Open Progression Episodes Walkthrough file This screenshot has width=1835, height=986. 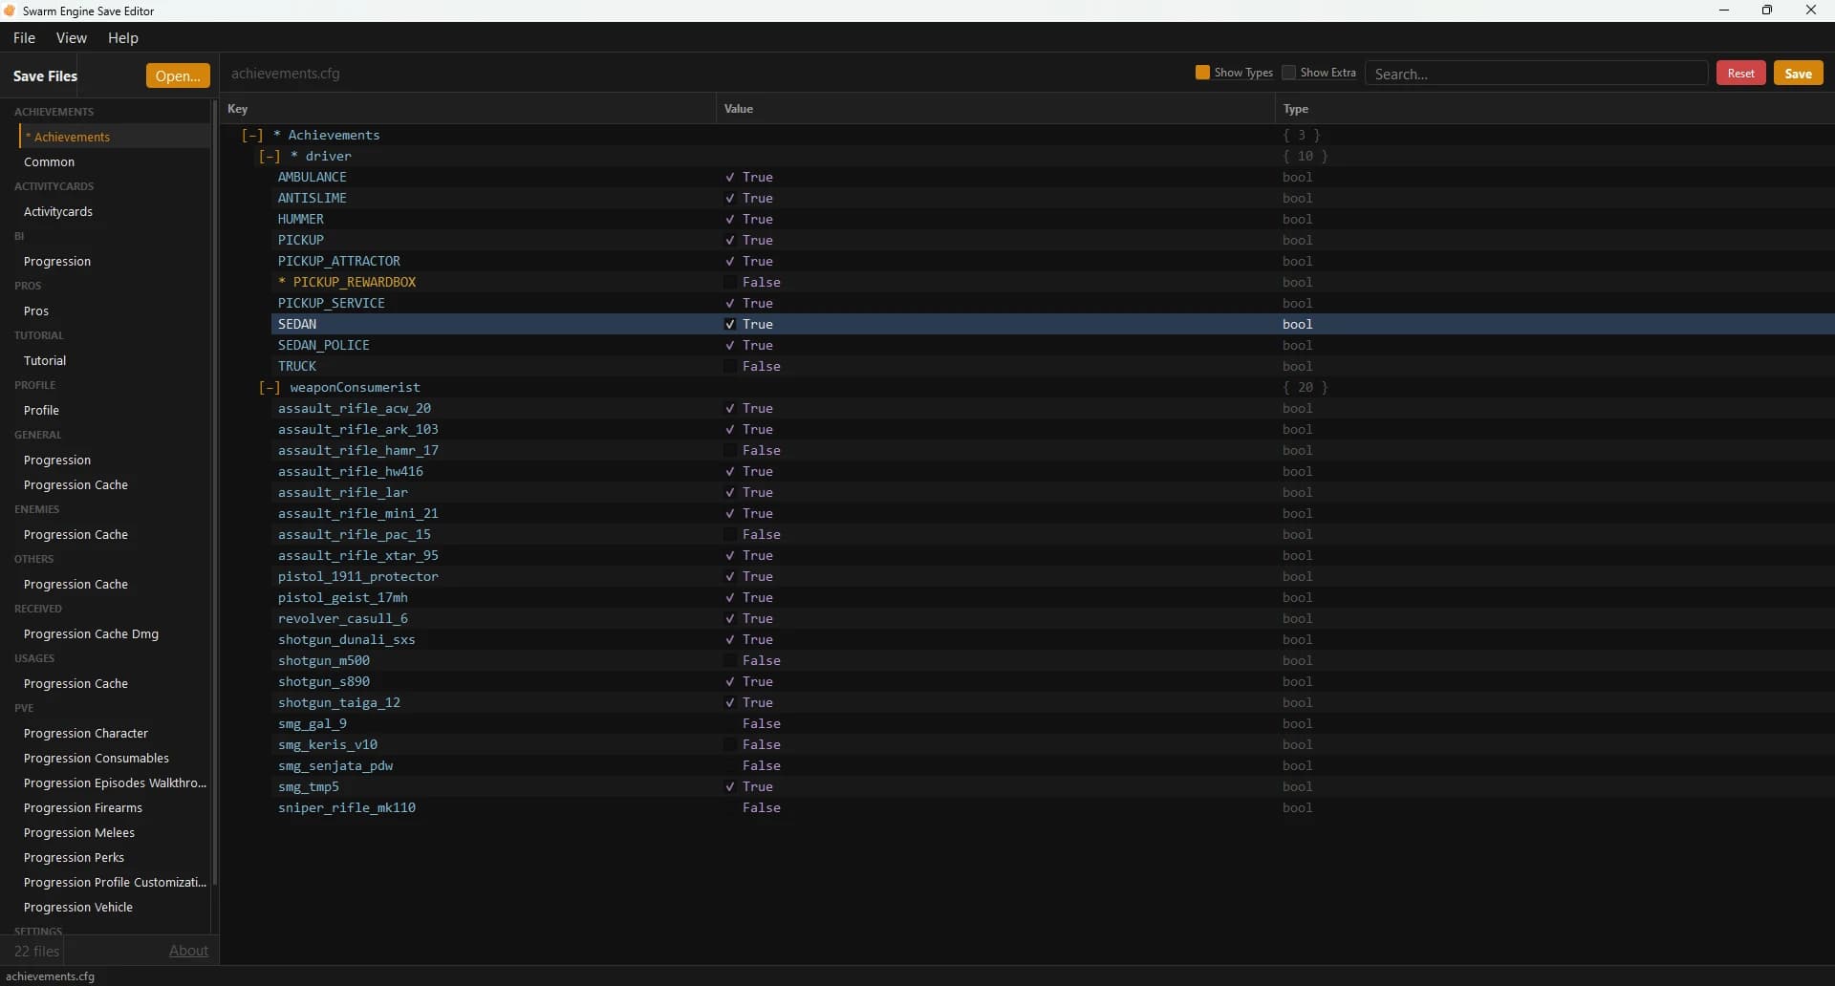(x=115, y=782)
